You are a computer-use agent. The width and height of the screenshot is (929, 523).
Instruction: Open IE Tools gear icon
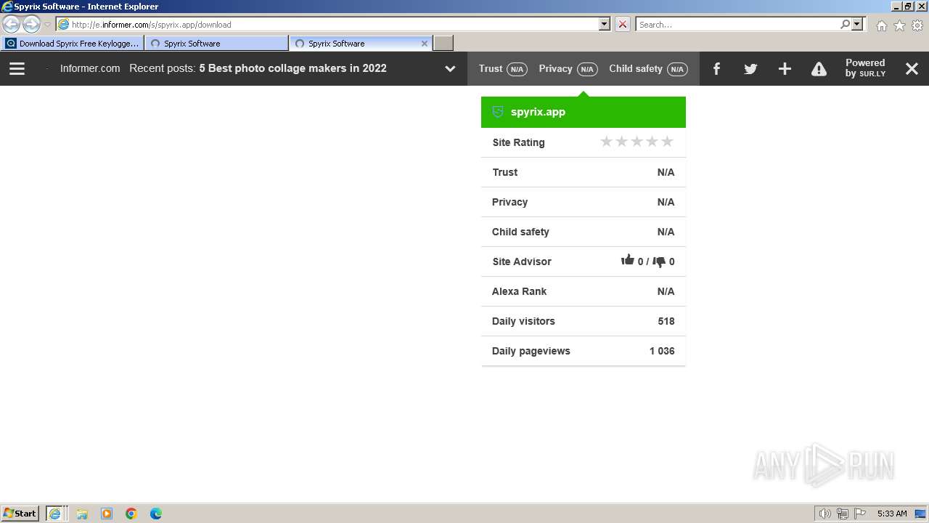click(917, 25)
